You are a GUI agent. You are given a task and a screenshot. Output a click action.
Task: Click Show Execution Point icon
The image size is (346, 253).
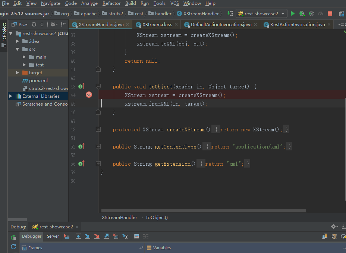pos(67,236)
